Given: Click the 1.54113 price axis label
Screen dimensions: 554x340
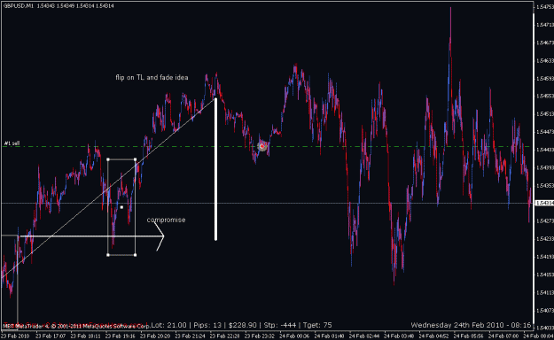Looking at the screenshot, I should [545, 293].
